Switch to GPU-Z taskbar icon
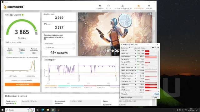 click(x=53, y=110)
